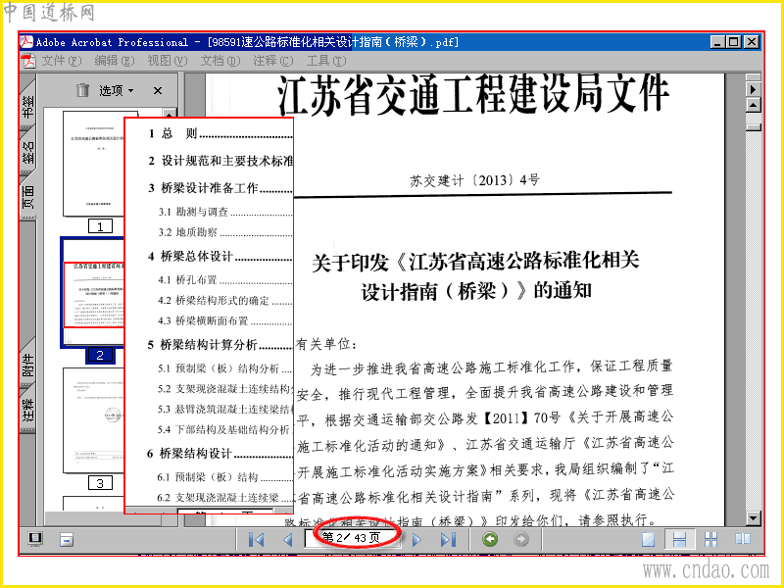Jump to last page arrow
The image size is (784, 588).
(x=448, y=540)
